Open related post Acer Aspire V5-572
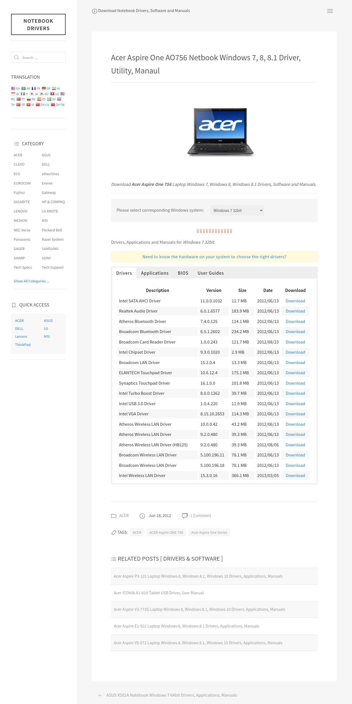 click(x=198, y=643)
